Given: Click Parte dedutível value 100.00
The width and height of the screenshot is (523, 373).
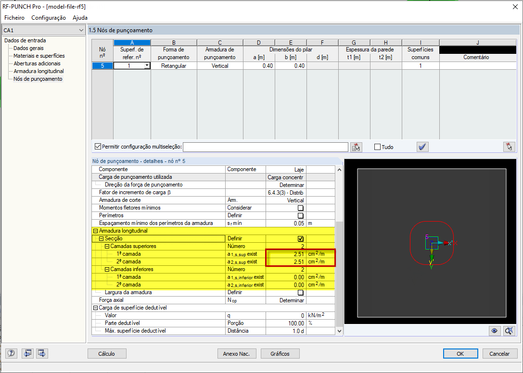Looking at the screenshot, I should point(286,323).
